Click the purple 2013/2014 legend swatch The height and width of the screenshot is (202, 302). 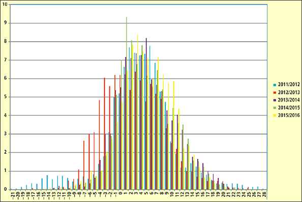pyautogui.click(x=275, y=100)
